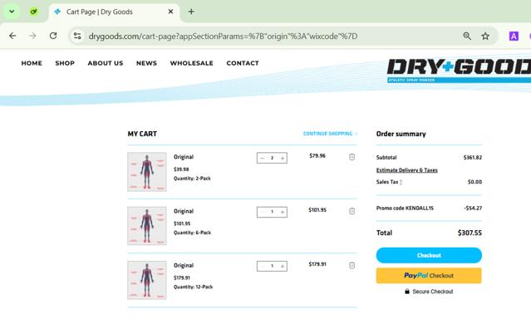The image size is (531, 319).
Task: Click the address bar URL
Action: pos(223,36)
